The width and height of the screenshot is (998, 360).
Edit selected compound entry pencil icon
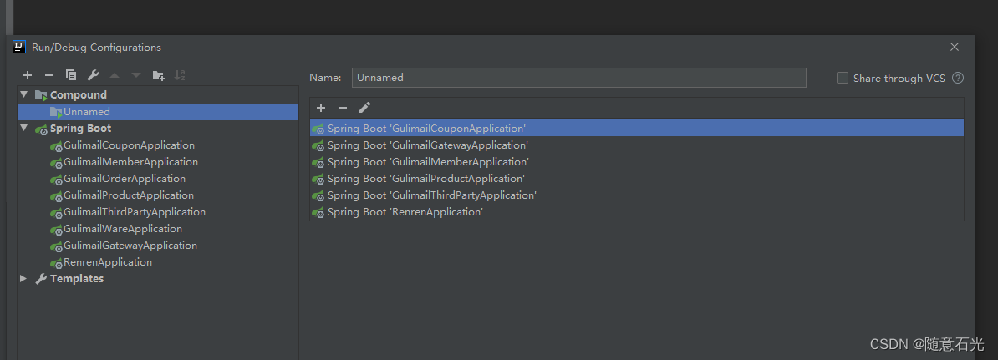tap(364, 108)
